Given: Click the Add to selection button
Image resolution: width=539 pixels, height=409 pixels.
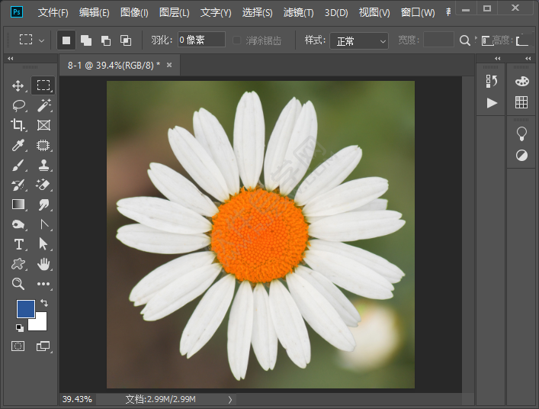Looking at the screenshot, I should pyautogui.click(x=85, y=40).
